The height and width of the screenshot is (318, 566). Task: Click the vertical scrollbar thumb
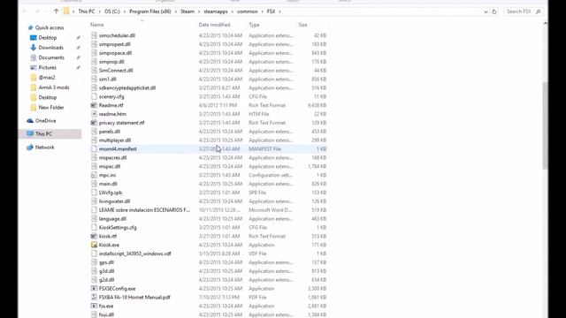[545, 125]
